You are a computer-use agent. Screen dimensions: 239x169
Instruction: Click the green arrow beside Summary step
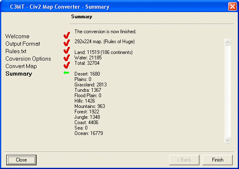(x=67, y=73)
